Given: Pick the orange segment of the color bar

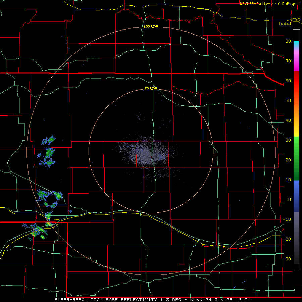Looking at the screenshot, I should pos(296,110).
